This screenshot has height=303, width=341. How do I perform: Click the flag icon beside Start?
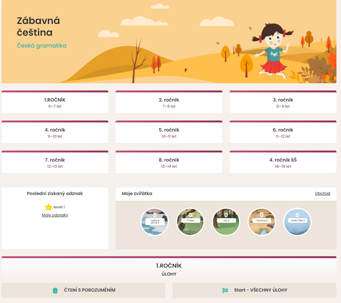(x=225, y=290)
